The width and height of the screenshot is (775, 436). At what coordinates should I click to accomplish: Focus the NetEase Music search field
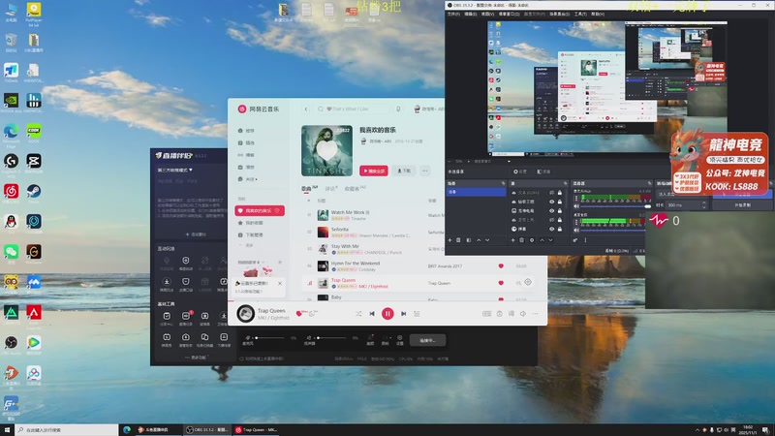354,109
